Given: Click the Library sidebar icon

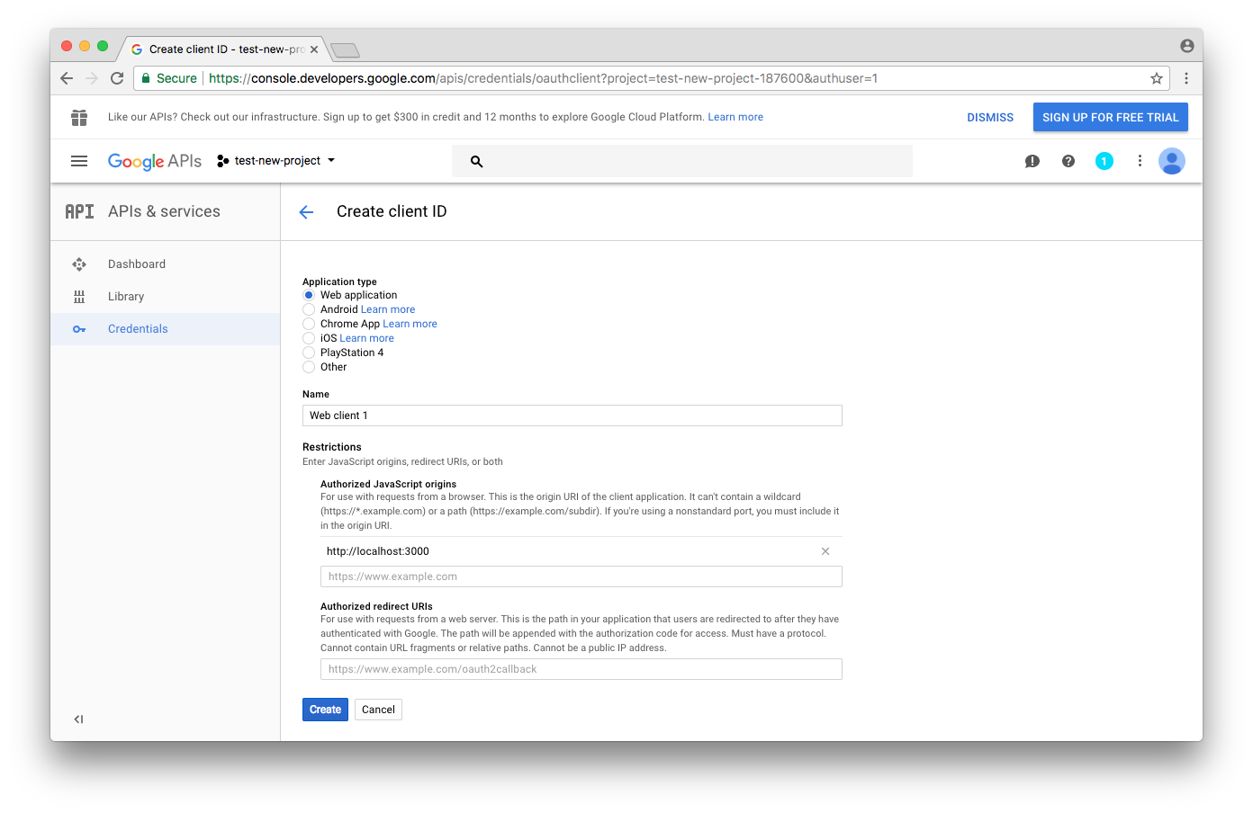Looking at the screenshot, I should (x=79, y=297).
